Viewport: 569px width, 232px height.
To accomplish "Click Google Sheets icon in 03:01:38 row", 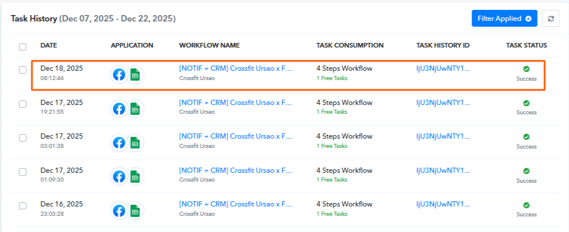I will pos(135,143).
